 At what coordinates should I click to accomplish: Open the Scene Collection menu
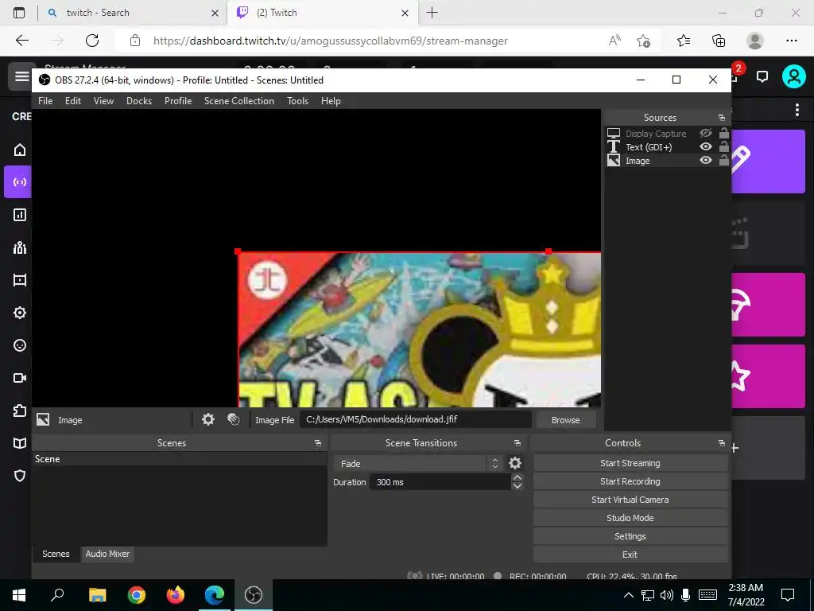tap(238, 101)
